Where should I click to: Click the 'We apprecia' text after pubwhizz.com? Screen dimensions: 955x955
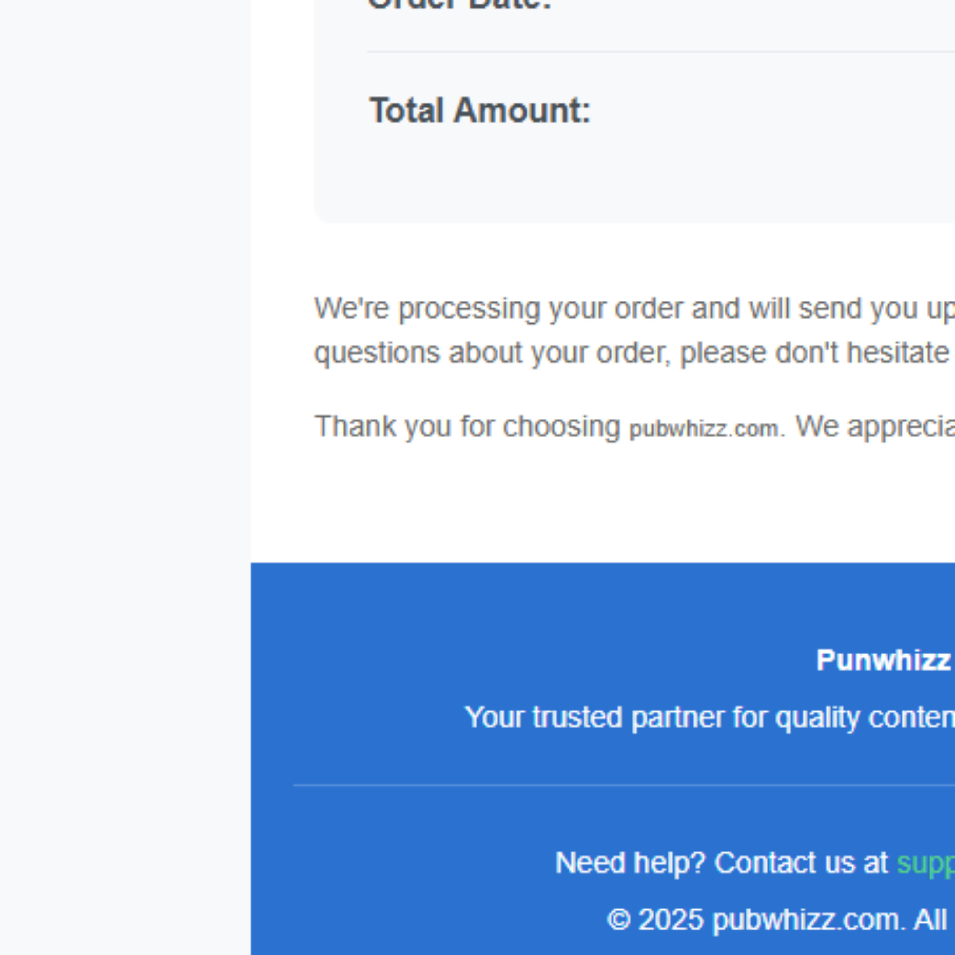coord(875,427)
